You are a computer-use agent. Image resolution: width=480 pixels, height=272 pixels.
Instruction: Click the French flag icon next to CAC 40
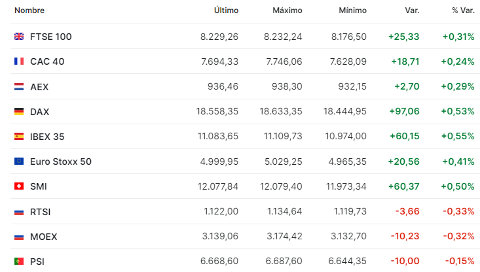tap(19, 61)
